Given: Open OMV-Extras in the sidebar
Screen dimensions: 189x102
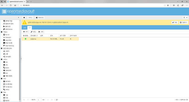Looking at the screenshot, I should [8, 29].
